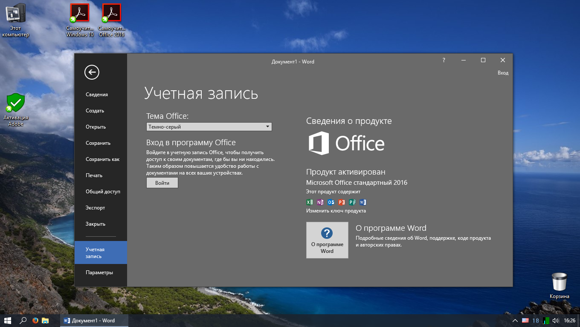This screenshot has height=327, width=580.
Task: Click the Word icon in product contents
Action: 363,202
